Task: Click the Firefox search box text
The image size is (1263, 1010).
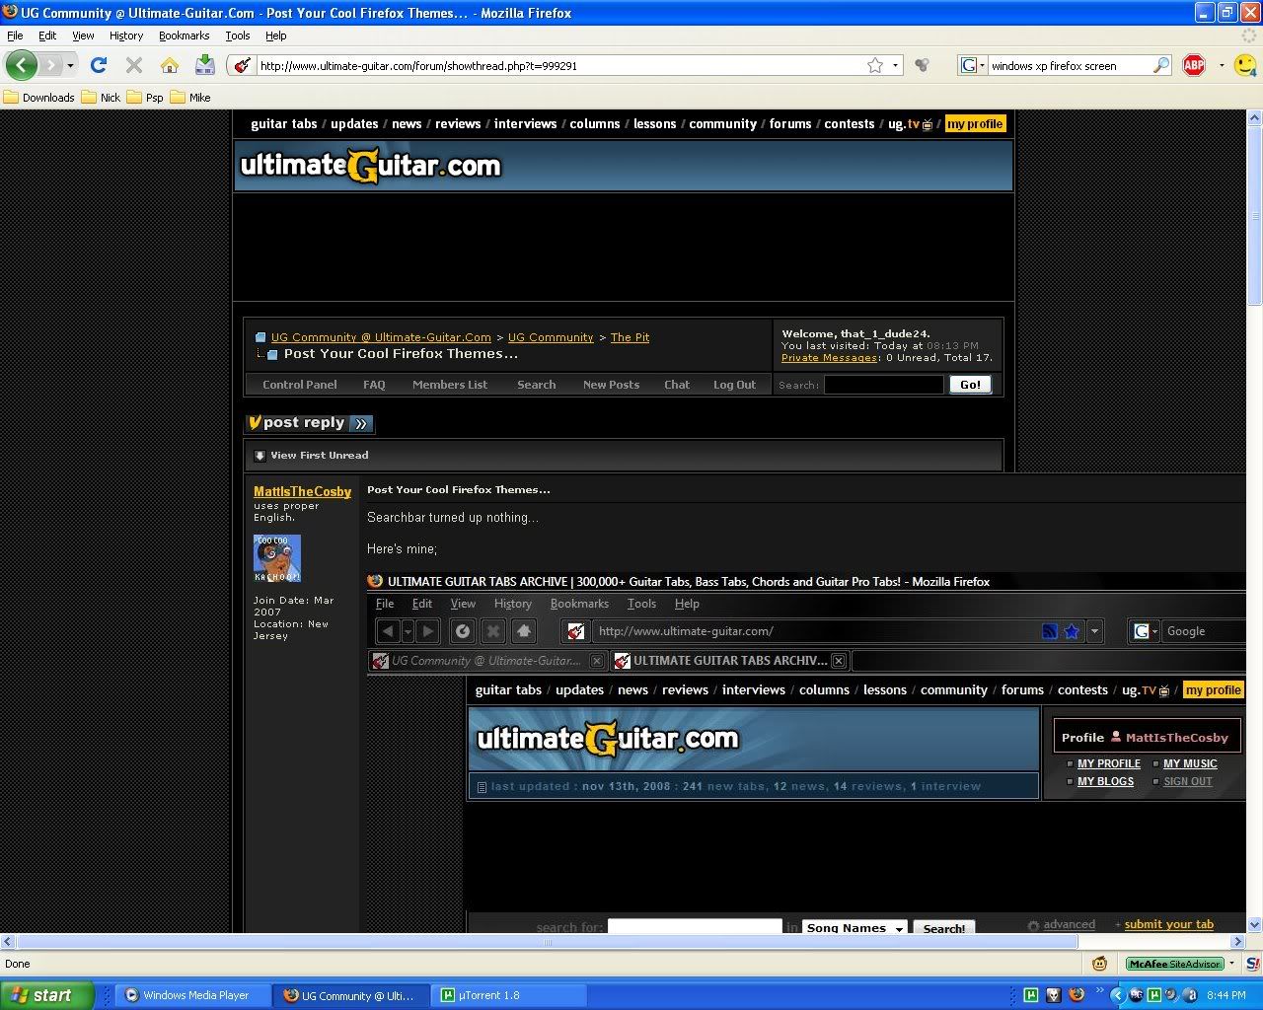Action: 1070,66
